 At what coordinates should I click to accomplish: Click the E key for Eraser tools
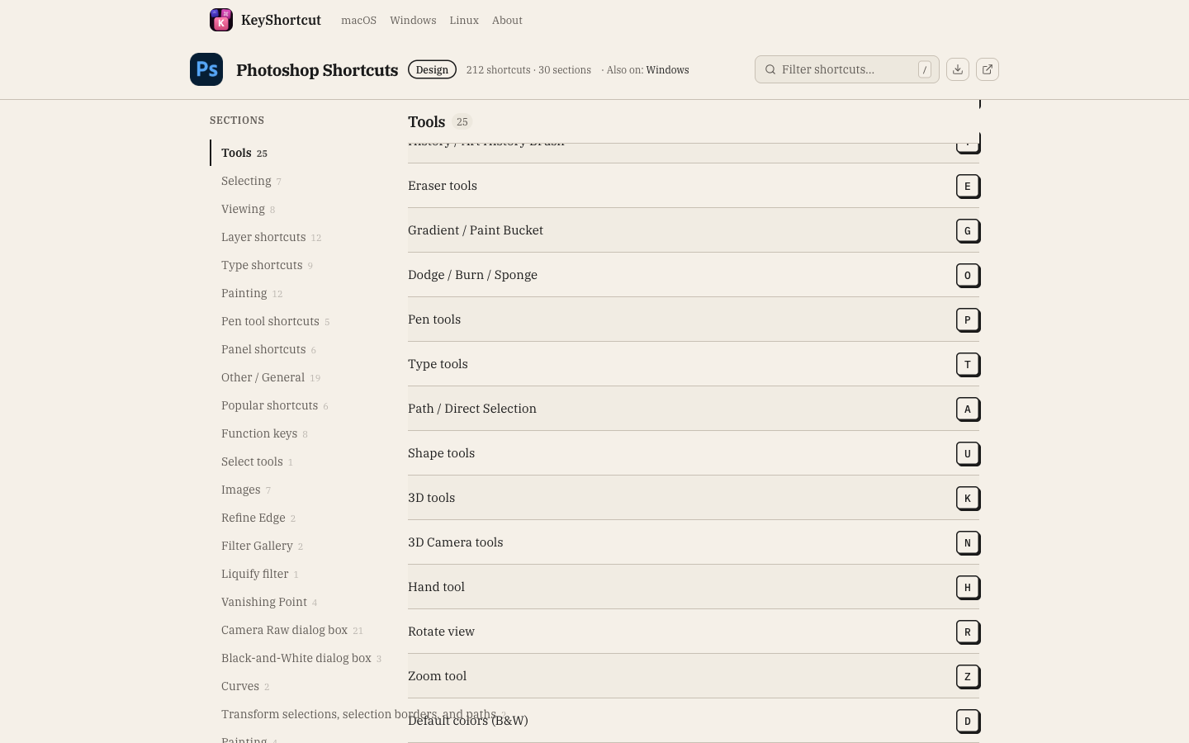pos(968,186)
